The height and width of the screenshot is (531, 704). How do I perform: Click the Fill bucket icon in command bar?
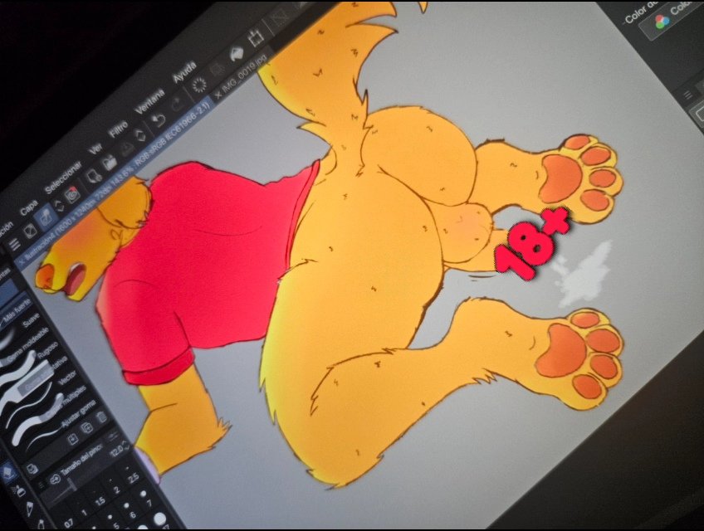(236, 54)
